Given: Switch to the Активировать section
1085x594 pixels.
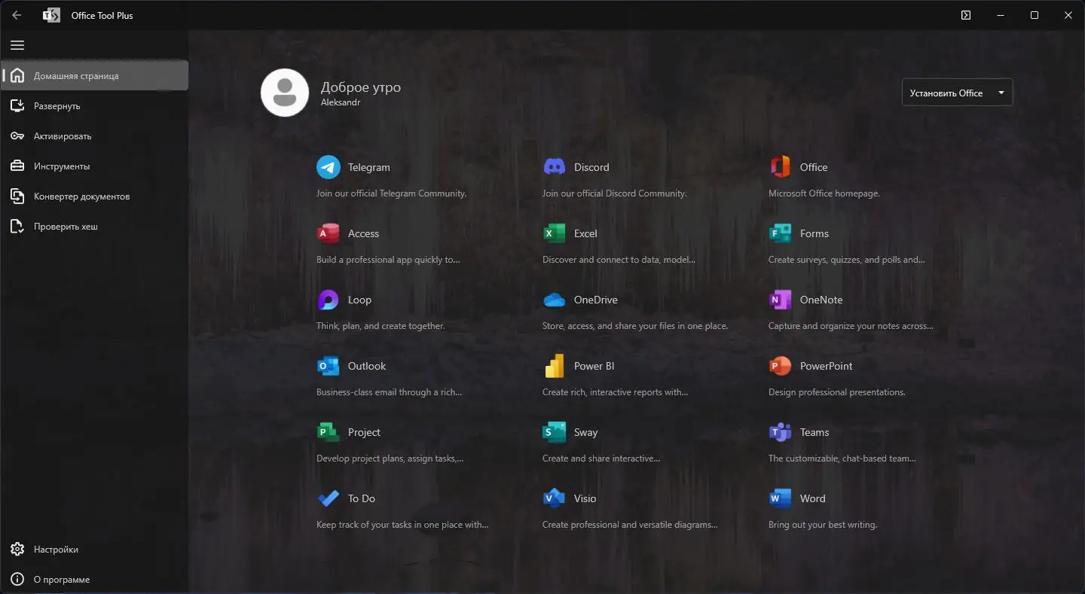Looking at the screenshot, I should click(x=95, y=136).
